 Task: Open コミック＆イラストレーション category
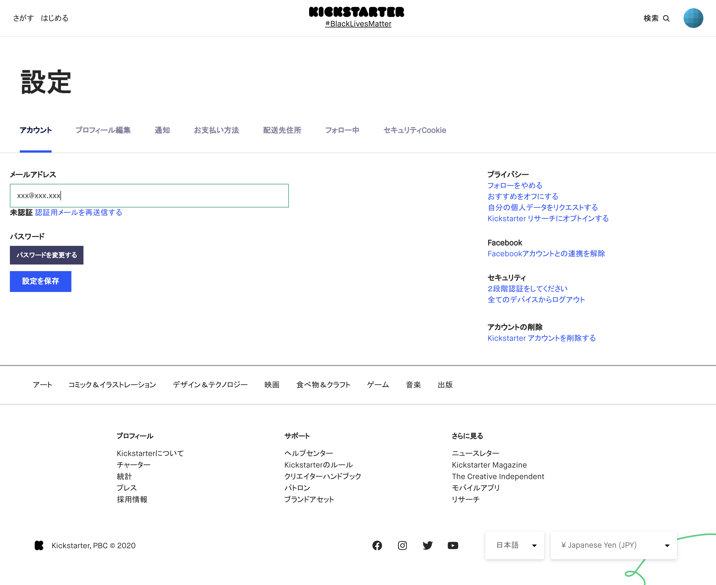click(112, 385)
